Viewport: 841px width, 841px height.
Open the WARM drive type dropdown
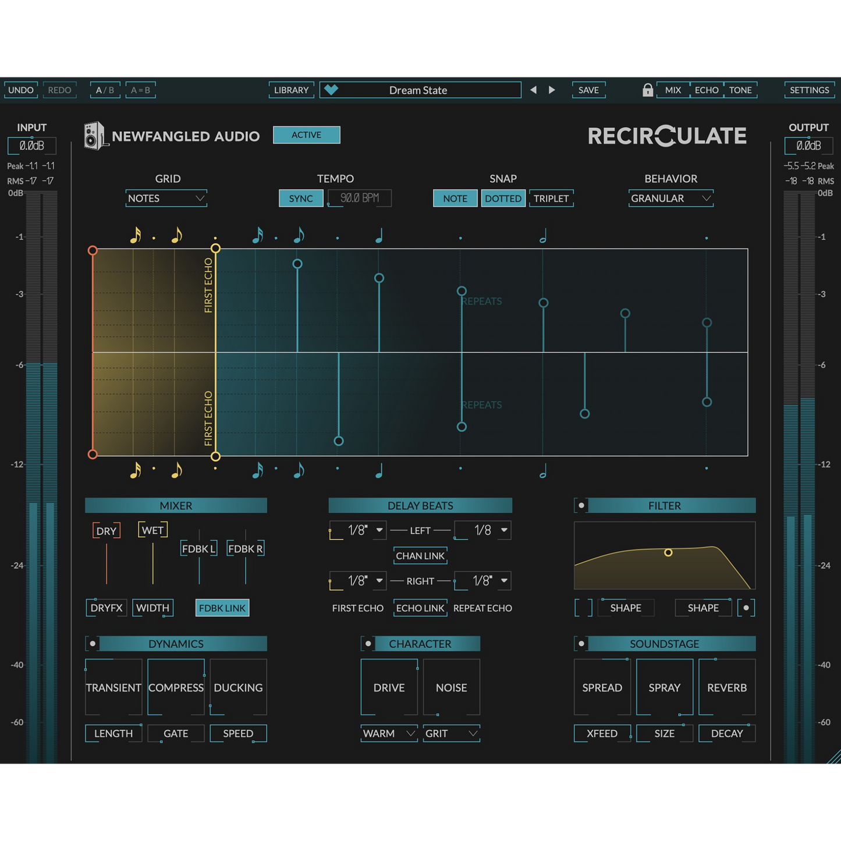pos(388,733)
